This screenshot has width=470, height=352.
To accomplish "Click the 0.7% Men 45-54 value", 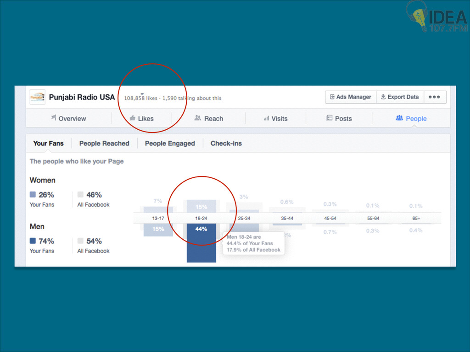I will (330, 232).
